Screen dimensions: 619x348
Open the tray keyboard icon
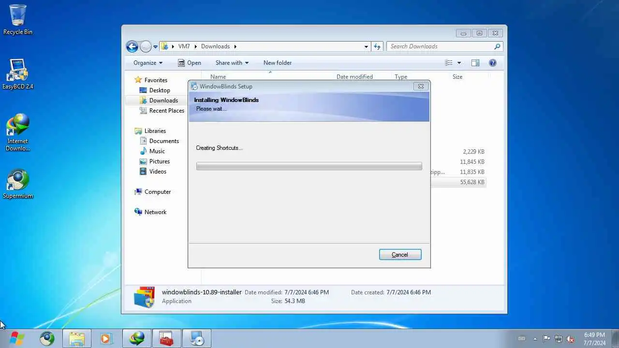click(522, 339)
